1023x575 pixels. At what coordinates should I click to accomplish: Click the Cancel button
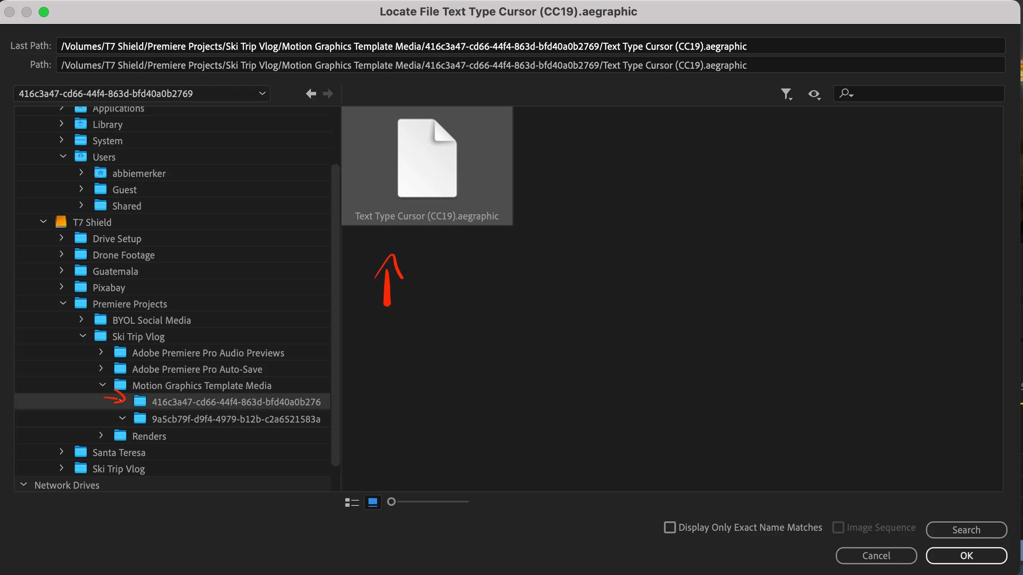(x=876, y=556)
